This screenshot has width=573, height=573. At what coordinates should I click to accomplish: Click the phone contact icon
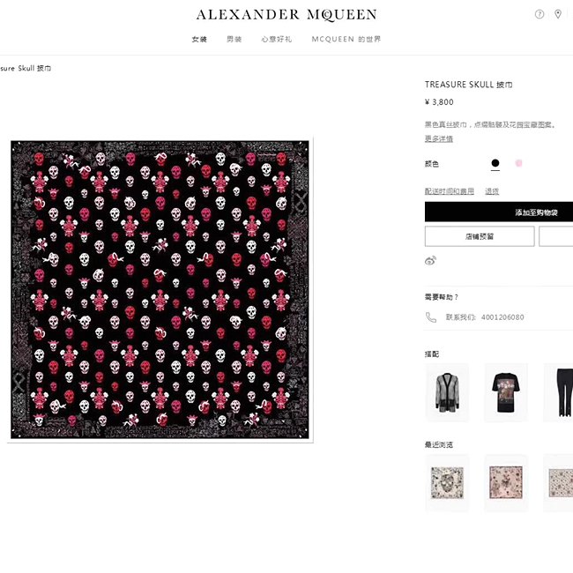[431, 317]
